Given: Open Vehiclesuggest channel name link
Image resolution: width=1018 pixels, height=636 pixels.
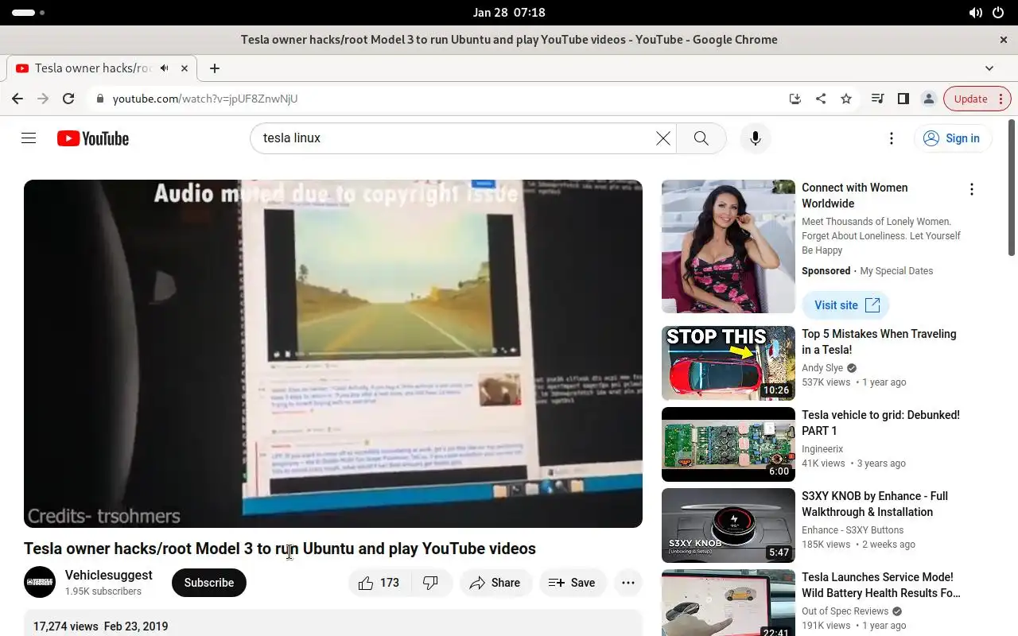Looking at the screenshot, I should click(x=109, y=575).
